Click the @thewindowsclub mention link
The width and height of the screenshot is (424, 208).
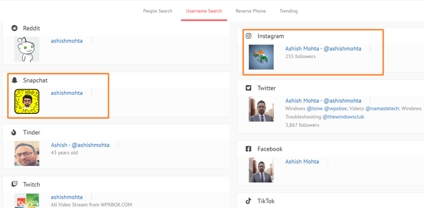click(343, 117)
